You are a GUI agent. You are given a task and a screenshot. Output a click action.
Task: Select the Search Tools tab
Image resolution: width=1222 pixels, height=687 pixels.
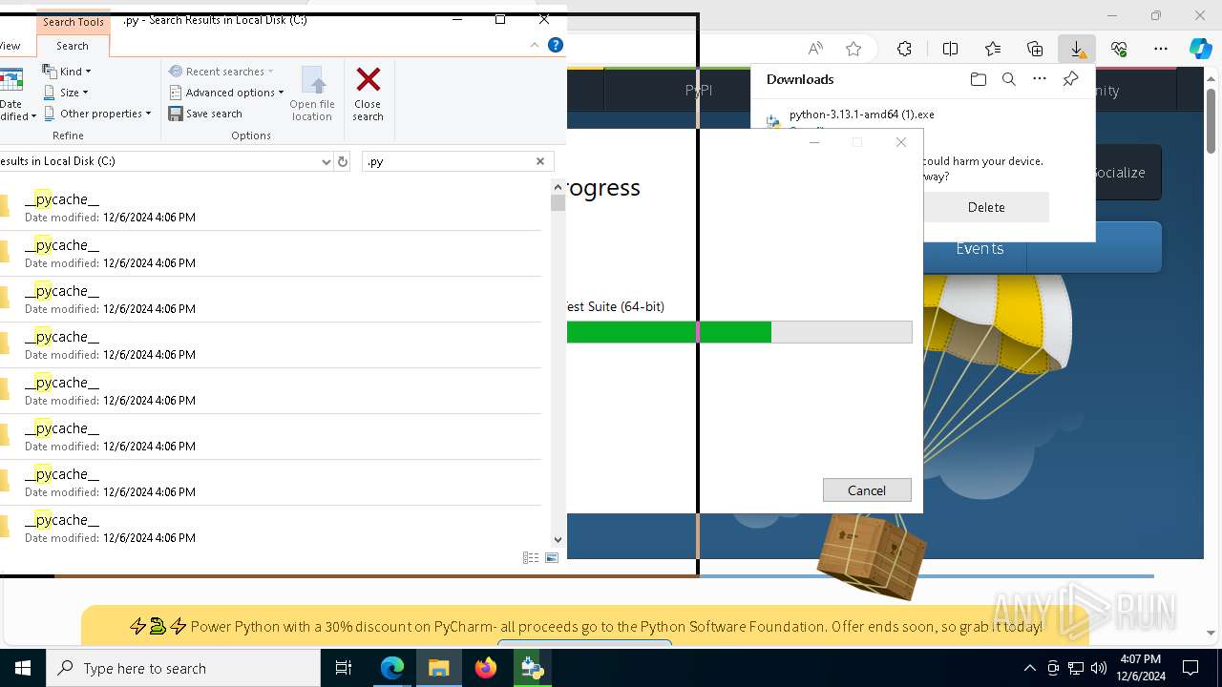[x=74, y=22]
